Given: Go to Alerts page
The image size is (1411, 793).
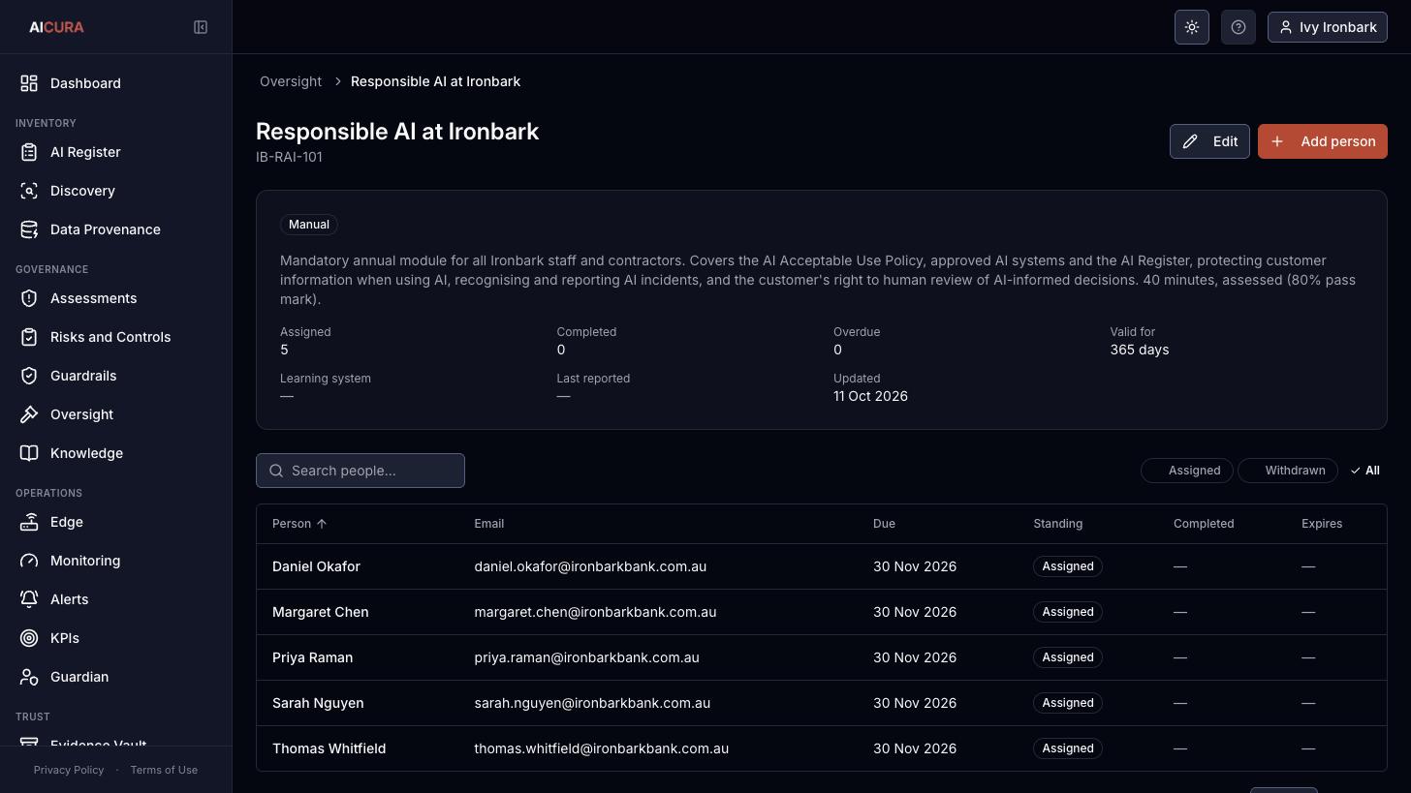Looking at the screenshot, I should coord(116,599).
